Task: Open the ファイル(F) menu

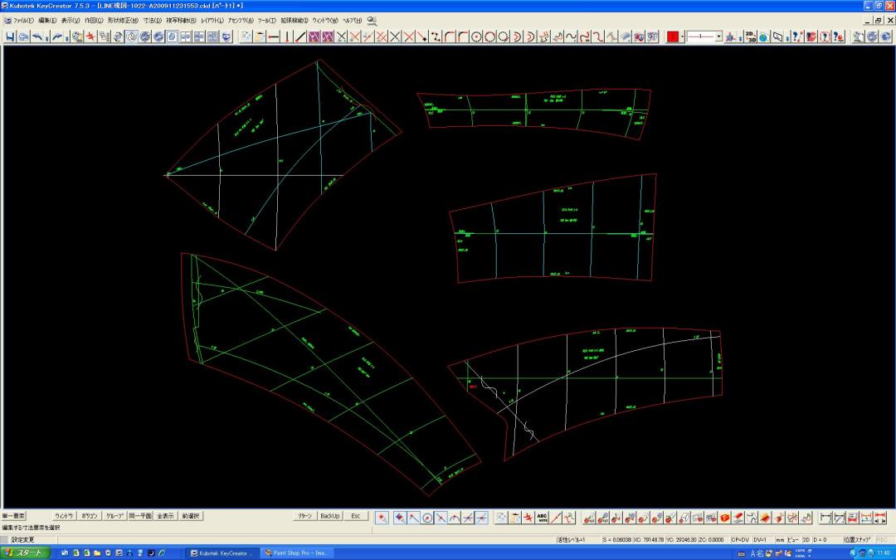Action: (x=17, y=19)
